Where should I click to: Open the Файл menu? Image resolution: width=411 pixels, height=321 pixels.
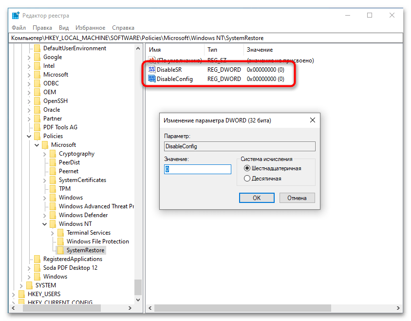click(19, 28)
